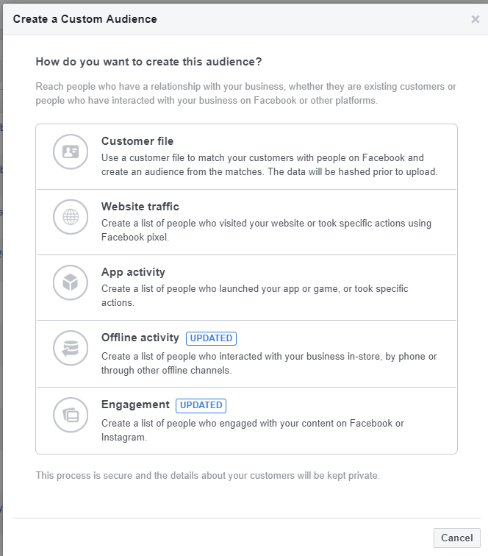The width and height of the screenshot is (488, 556).
Task: Click the description about launching your app or game
Action: pos(254,296)
